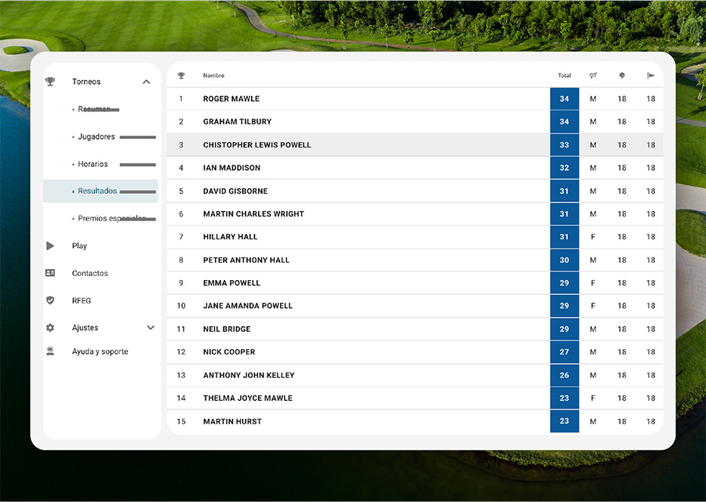Click the Play triangle icon
This screenshot has width=706, height=502.
(x=50, y=246)
